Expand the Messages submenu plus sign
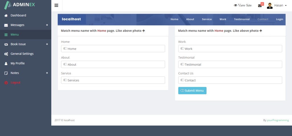Viewport: 292px width, 136px height. pos(47,25)
